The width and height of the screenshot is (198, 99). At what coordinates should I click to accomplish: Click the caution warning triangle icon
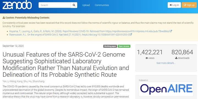(4, 18)
